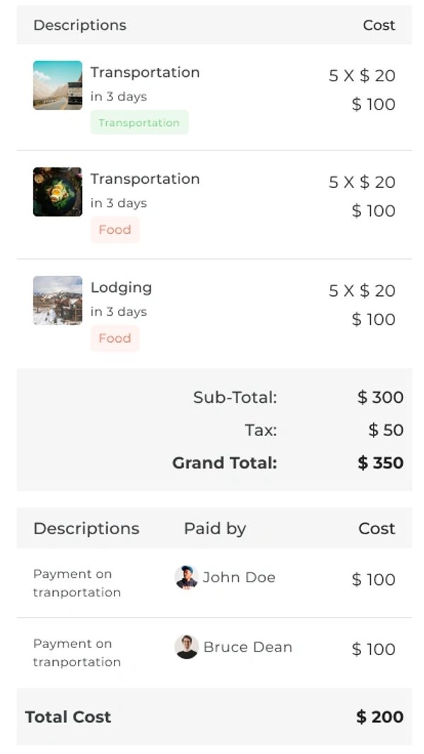424x754 pixels.
Task: Click the Food tag under Lodging
Action: (x=114, y=338)
